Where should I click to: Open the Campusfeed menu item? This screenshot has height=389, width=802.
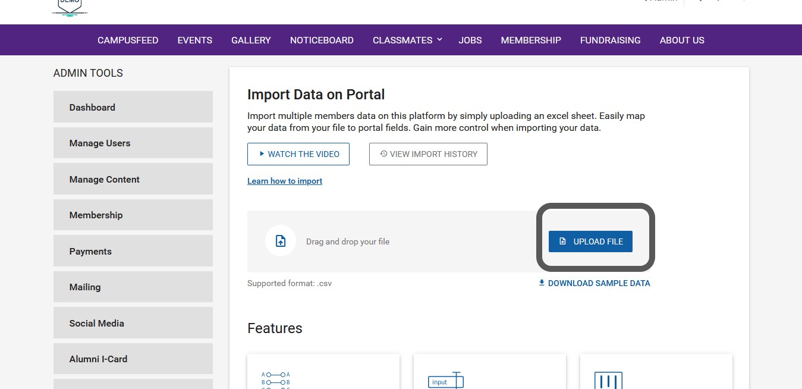coord(128,40)
